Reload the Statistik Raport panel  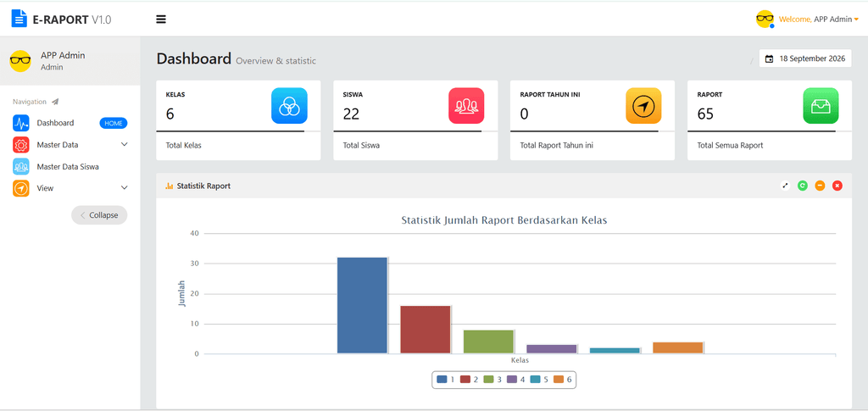(x=803, y=186)
